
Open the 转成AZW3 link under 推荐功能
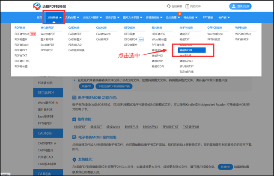coord(150,127)
